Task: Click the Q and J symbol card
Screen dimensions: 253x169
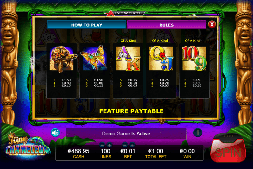Action: pyautogui.click(x=161, y=58)
